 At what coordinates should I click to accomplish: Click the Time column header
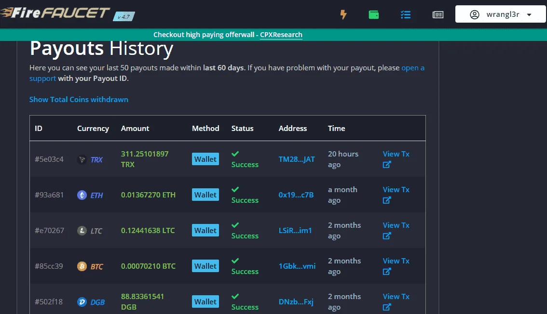click(x=336, y=129)
